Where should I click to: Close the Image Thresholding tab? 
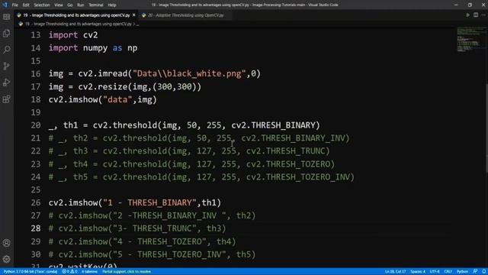(x=134, y=15)
